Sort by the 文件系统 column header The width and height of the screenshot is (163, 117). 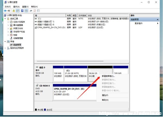click(x=82, y=15)
